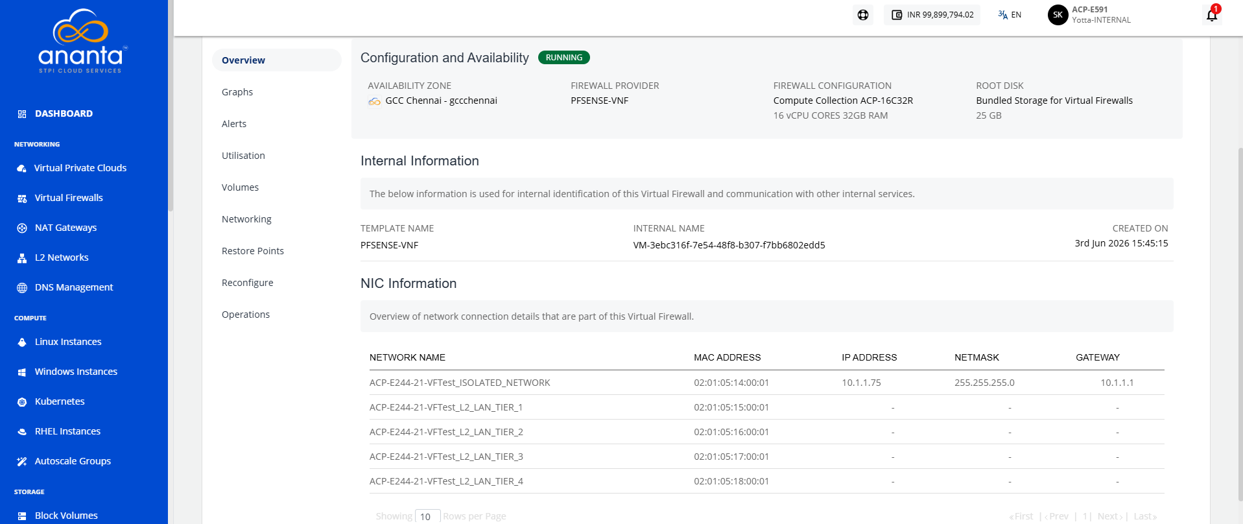Click the Linux Instances icon

[22, 342]
